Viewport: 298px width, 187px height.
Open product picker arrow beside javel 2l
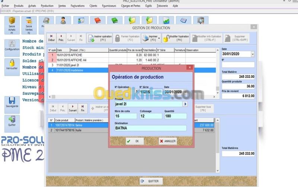[x=185, y=104]
